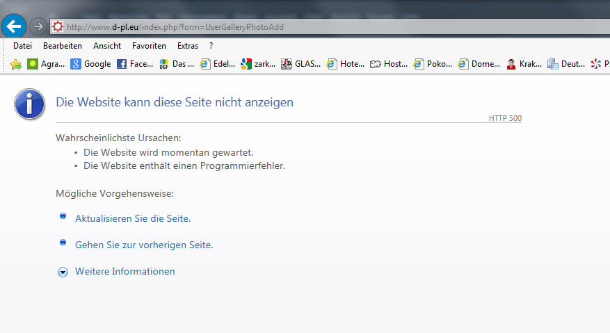Click Gehen Sie zur vorherigen Seite link
The image size is (610, 333).
pos(143,245)
